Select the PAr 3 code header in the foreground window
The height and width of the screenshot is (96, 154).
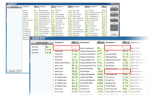[126, 42]
